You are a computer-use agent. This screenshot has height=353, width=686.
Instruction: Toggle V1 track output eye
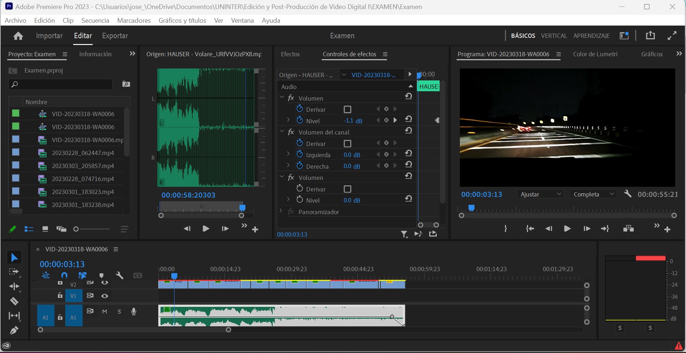click(105, 296)
